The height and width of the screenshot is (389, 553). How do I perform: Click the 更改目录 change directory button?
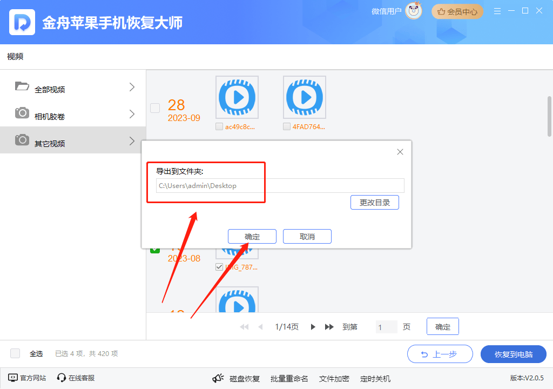pyautogui.click(x=375, y=202)
